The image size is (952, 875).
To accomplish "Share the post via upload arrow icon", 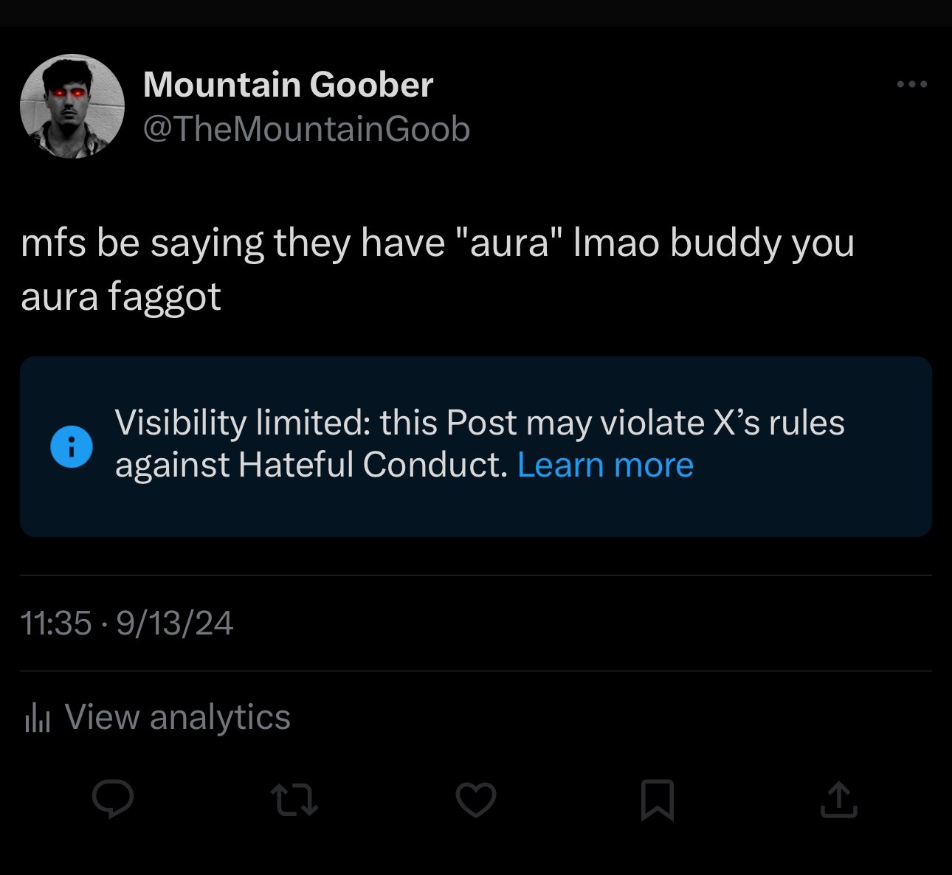I will [839, 800].
